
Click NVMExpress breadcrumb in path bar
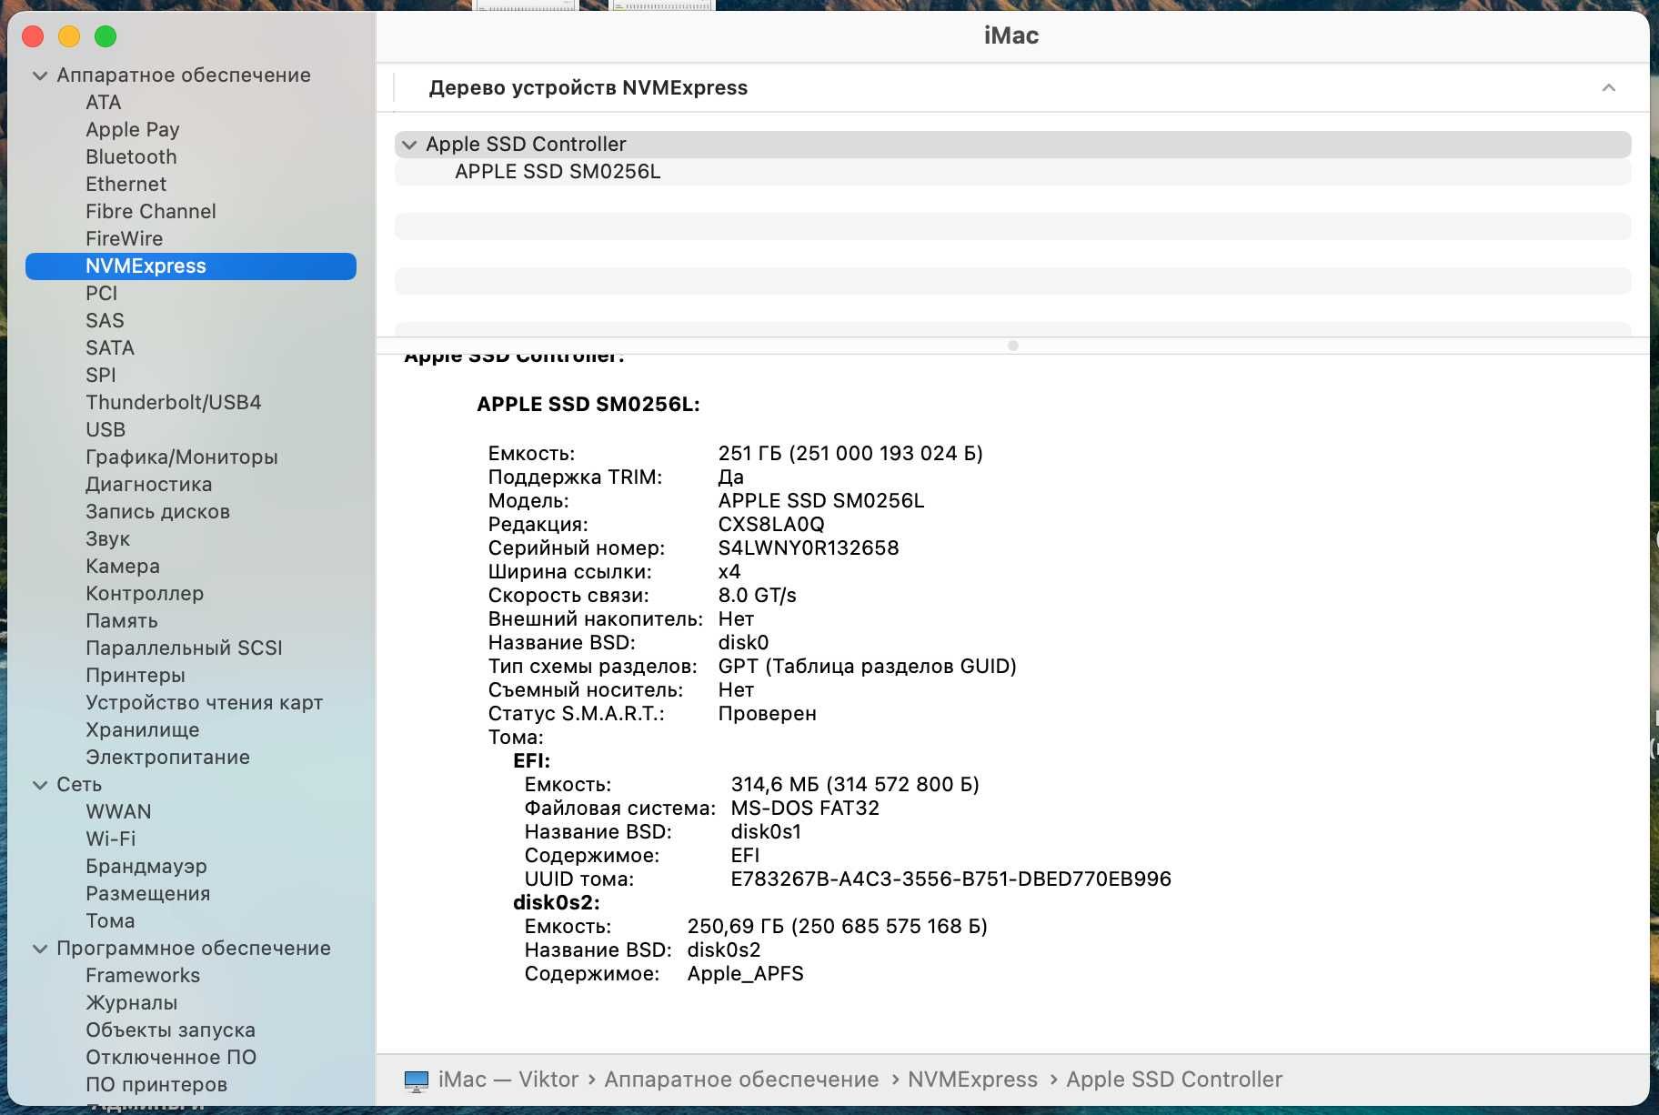pos(972,1080)
